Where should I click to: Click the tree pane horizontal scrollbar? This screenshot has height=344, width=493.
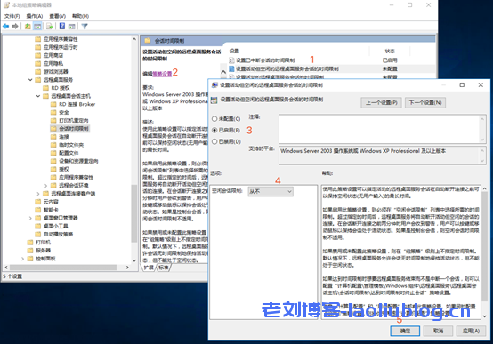[67, 268]
